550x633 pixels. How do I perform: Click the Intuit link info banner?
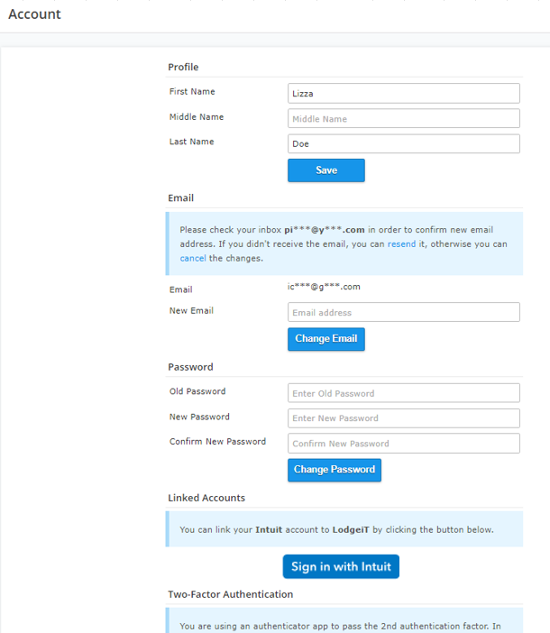344,529
